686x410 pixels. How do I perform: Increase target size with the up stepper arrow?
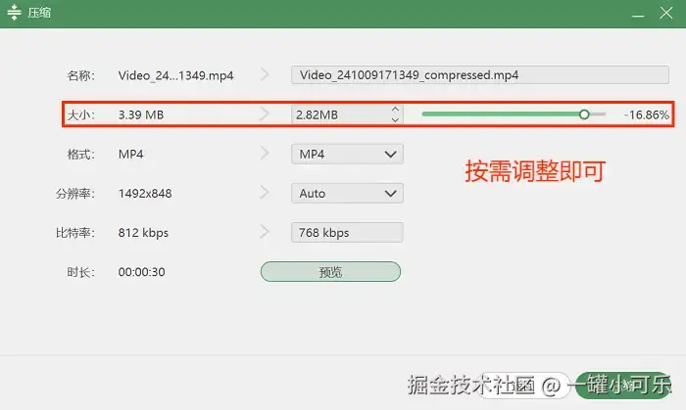coord(396,110)
